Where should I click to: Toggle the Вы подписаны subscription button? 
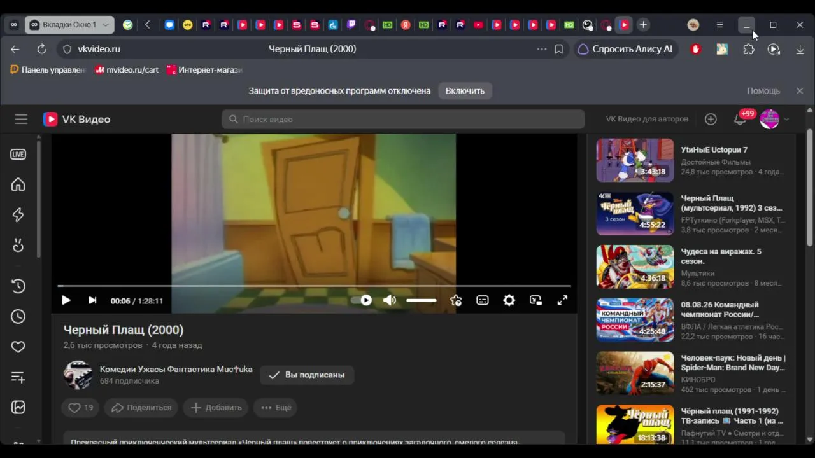coord(307,375)
